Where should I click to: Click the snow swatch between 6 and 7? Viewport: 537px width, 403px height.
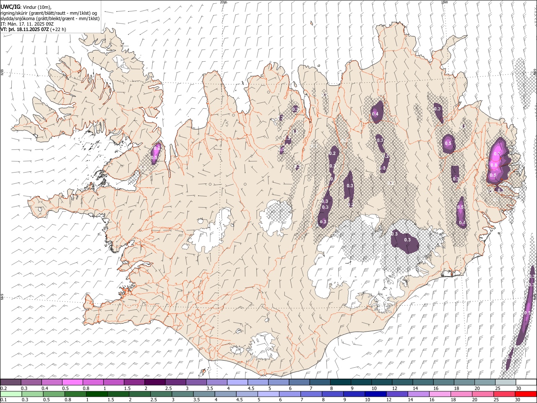(x=299, y=382)
